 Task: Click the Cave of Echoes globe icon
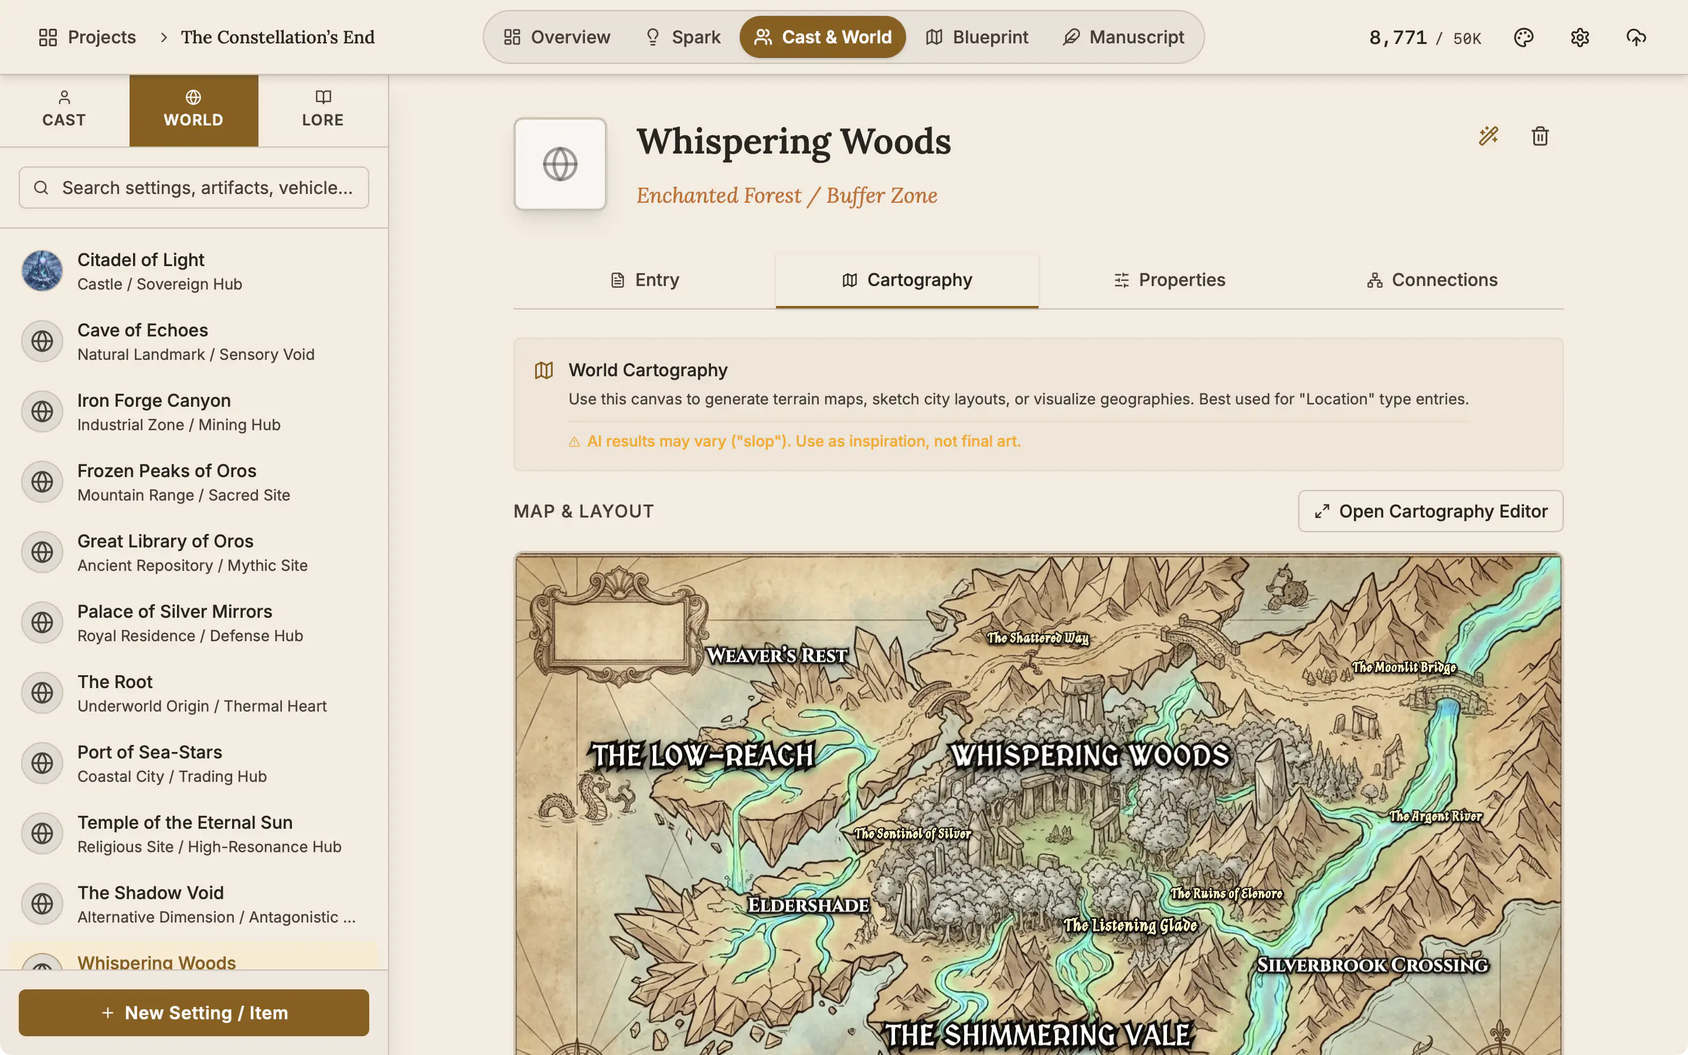(42, 341)
